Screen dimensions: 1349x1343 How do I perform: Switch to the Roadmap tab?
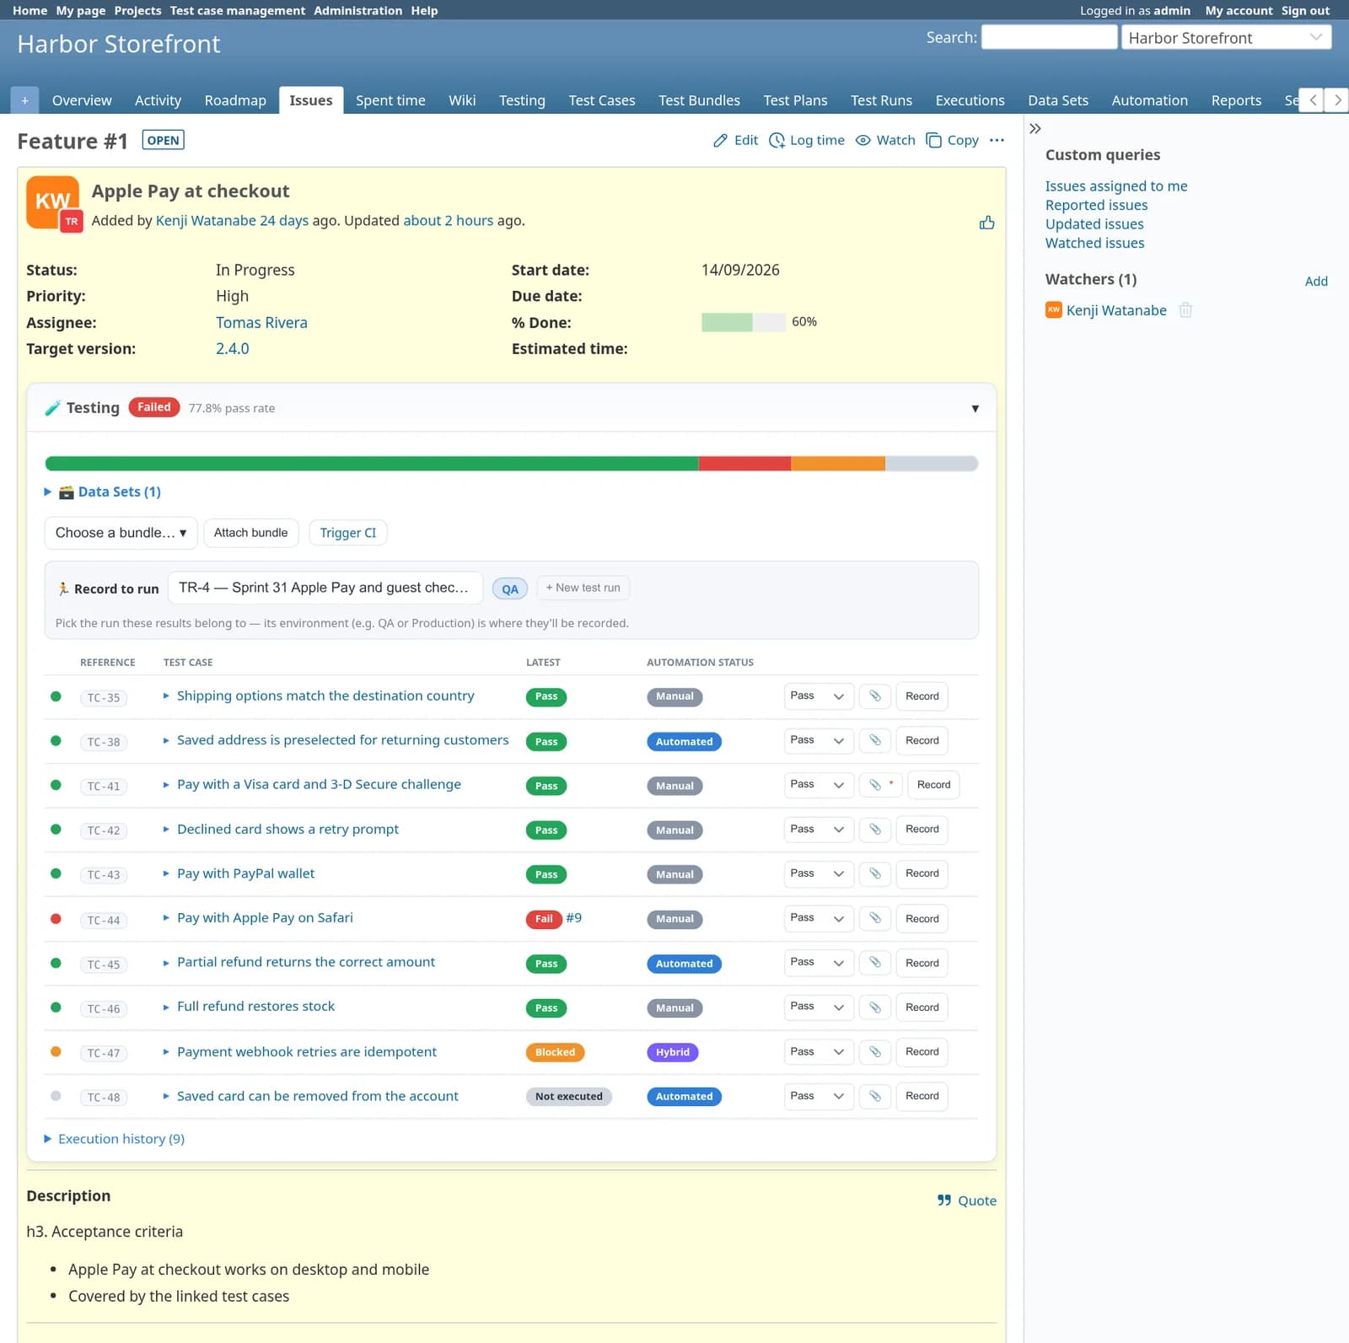click(235, 100)
